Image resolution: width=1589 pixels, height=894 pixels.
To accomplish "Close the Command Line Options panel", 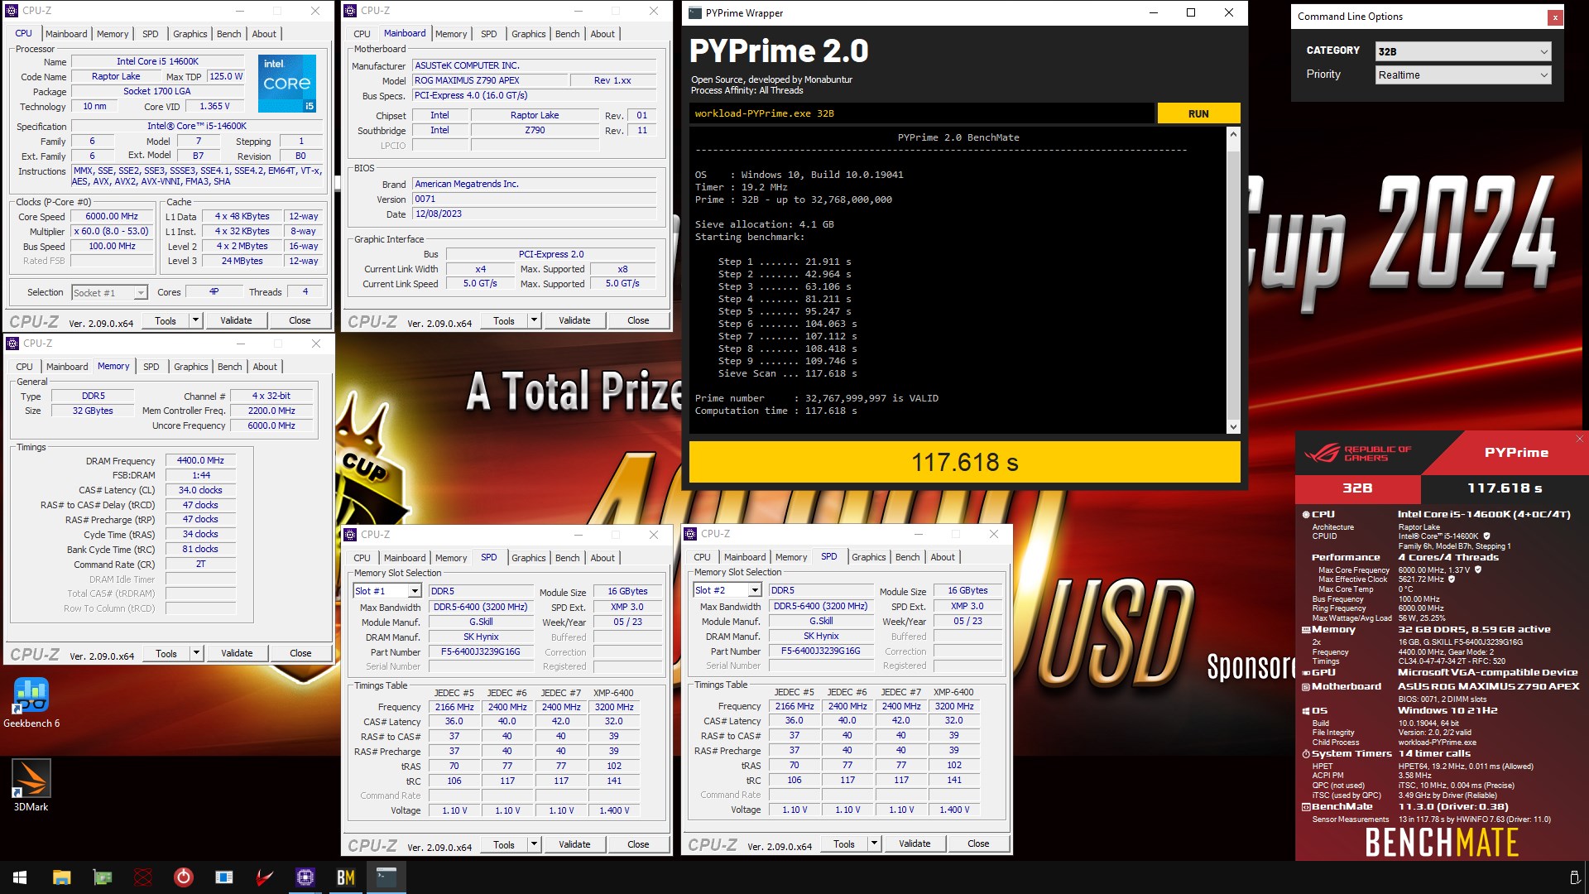I will pos(1555,17).
